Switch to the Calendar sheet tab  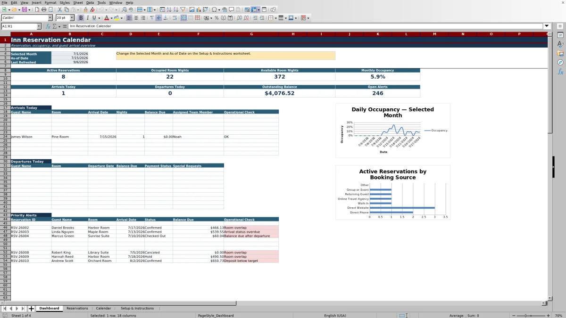(103, 309)
